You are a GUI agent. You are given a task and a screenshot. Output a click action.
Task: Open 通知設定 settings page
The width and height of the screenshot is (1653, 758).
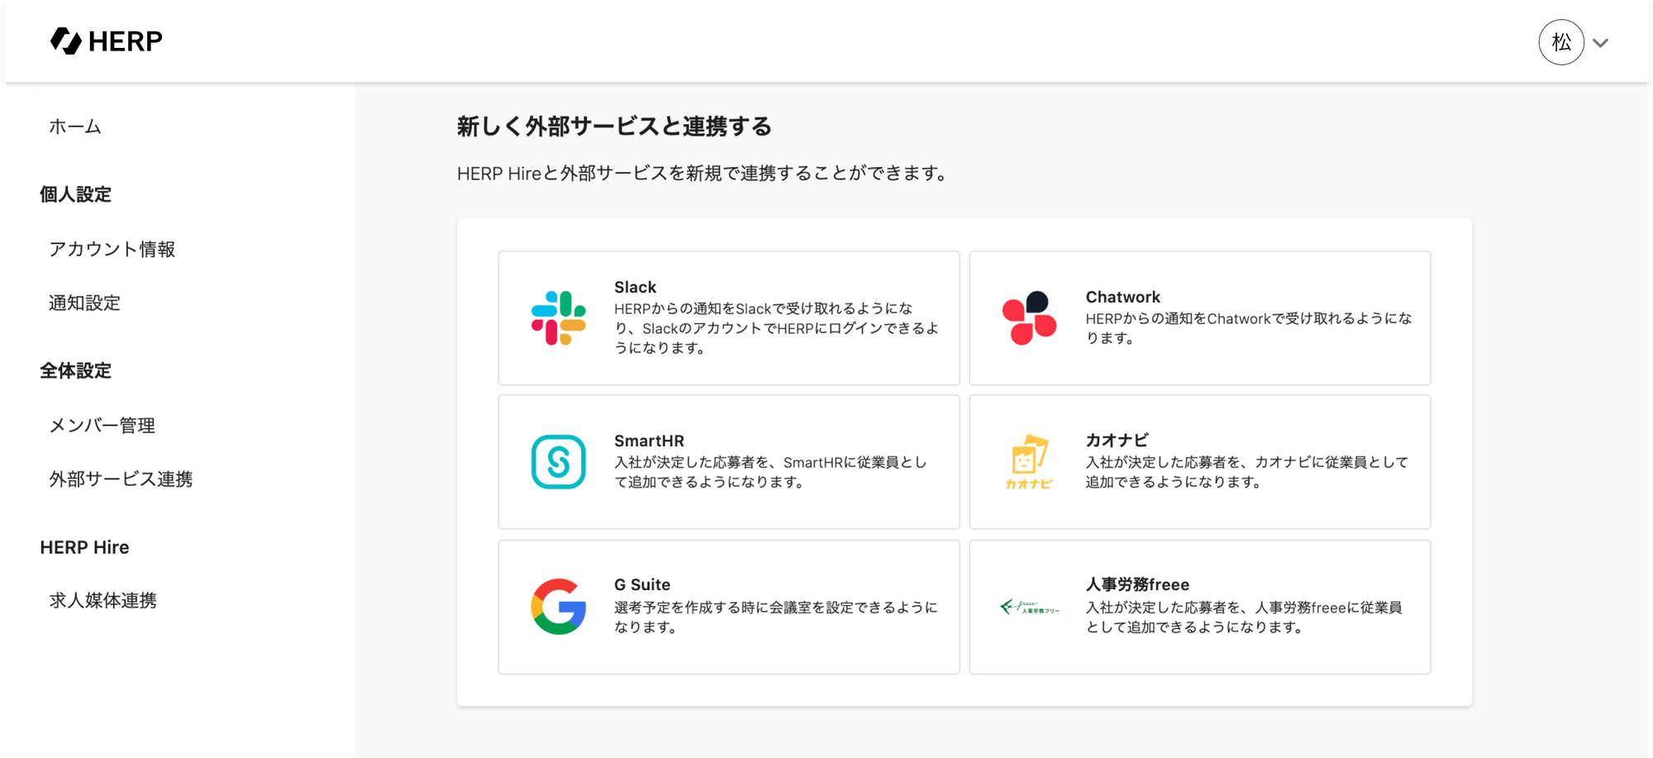[x=84, y=303]
